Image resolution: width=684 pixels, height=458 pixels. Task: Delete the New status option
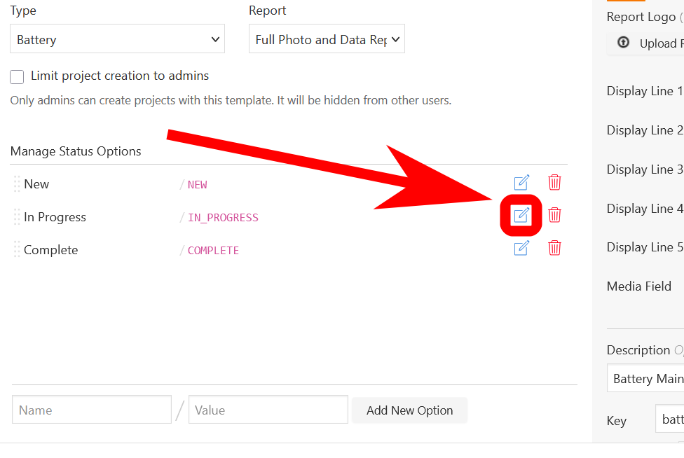tap(554, 183)
